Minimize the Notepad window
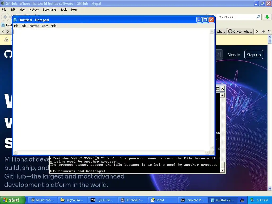The width and height of the screenshot is (272, 204). 199,20
